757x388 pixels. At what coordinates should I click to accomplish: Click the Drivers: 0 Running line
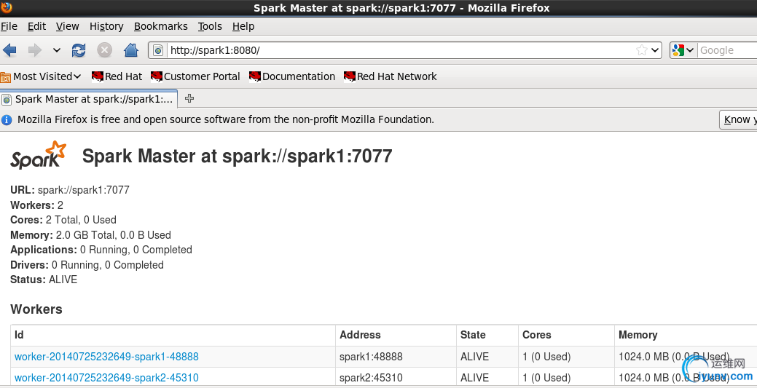pos(87,265)
